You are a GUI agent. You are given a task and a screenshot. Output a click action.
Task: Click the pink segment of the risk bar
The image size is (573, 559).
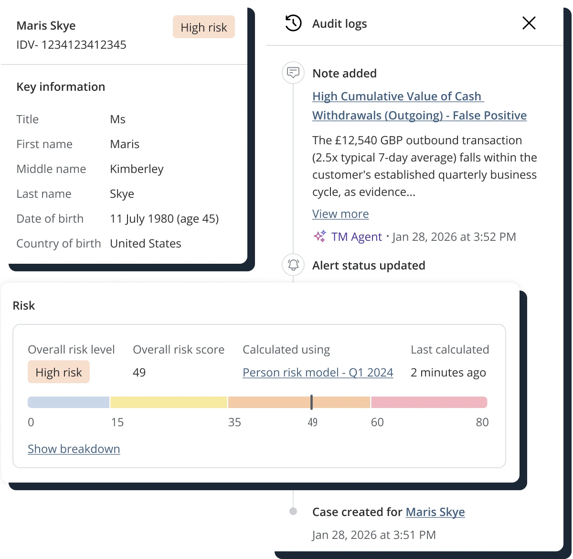[429, 402]
